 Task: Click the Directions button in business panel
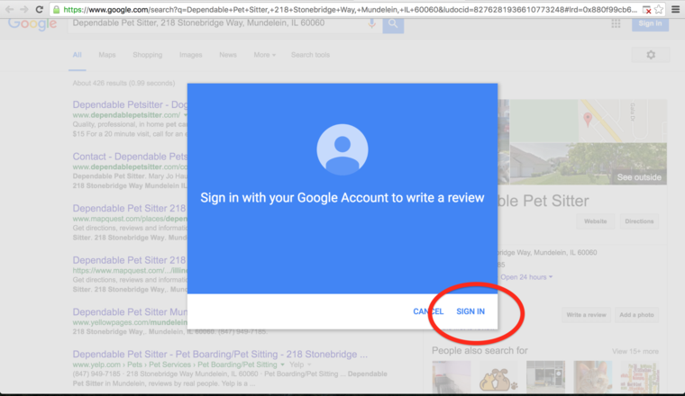(639, 221)
